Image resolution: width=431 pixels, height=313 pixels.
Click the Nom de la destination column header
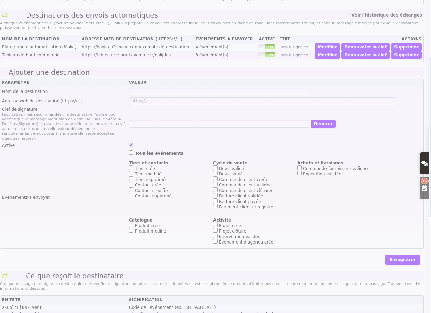point(31,39)
